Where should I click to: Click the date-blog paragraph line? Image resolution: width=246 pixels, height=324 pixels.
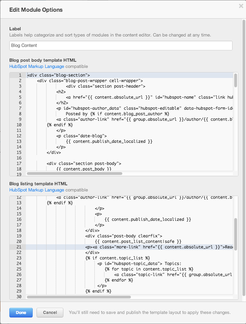(x=82, y=136)
